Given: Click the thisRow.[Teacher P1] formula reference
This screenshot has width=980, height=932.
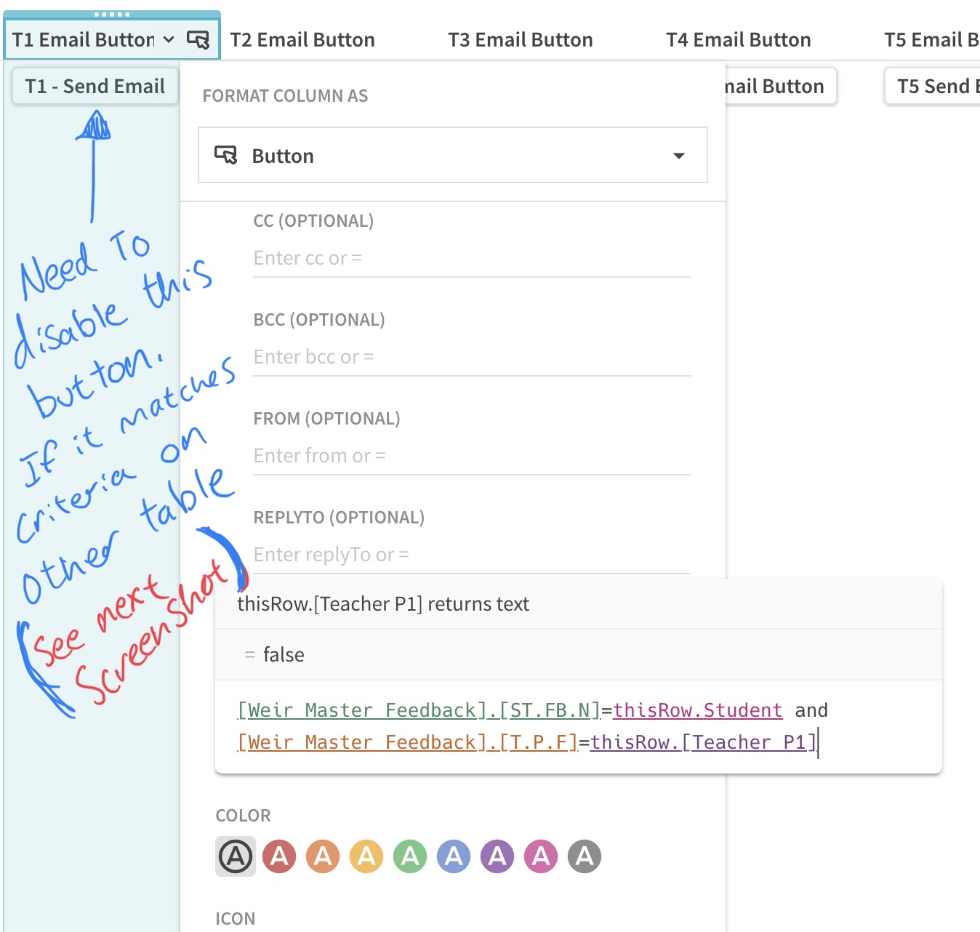Looking at the screenshot, I should [704, 742].
